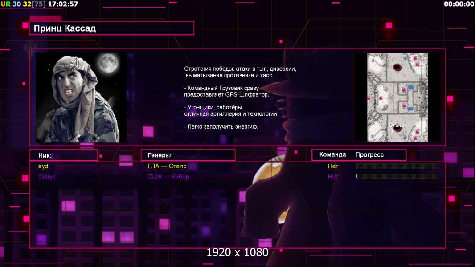This screenshot has height=267, width=475.
Task: Click team value Нет for Dialyn
Action: pyautogui.click(x=333, y=177)
